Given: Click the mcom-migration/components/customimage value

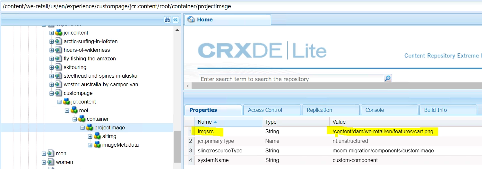Looking at the screenshot, I should 383,150.
